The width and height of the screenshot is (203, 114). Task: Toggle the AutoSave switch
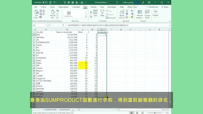(x=45, y=2)
